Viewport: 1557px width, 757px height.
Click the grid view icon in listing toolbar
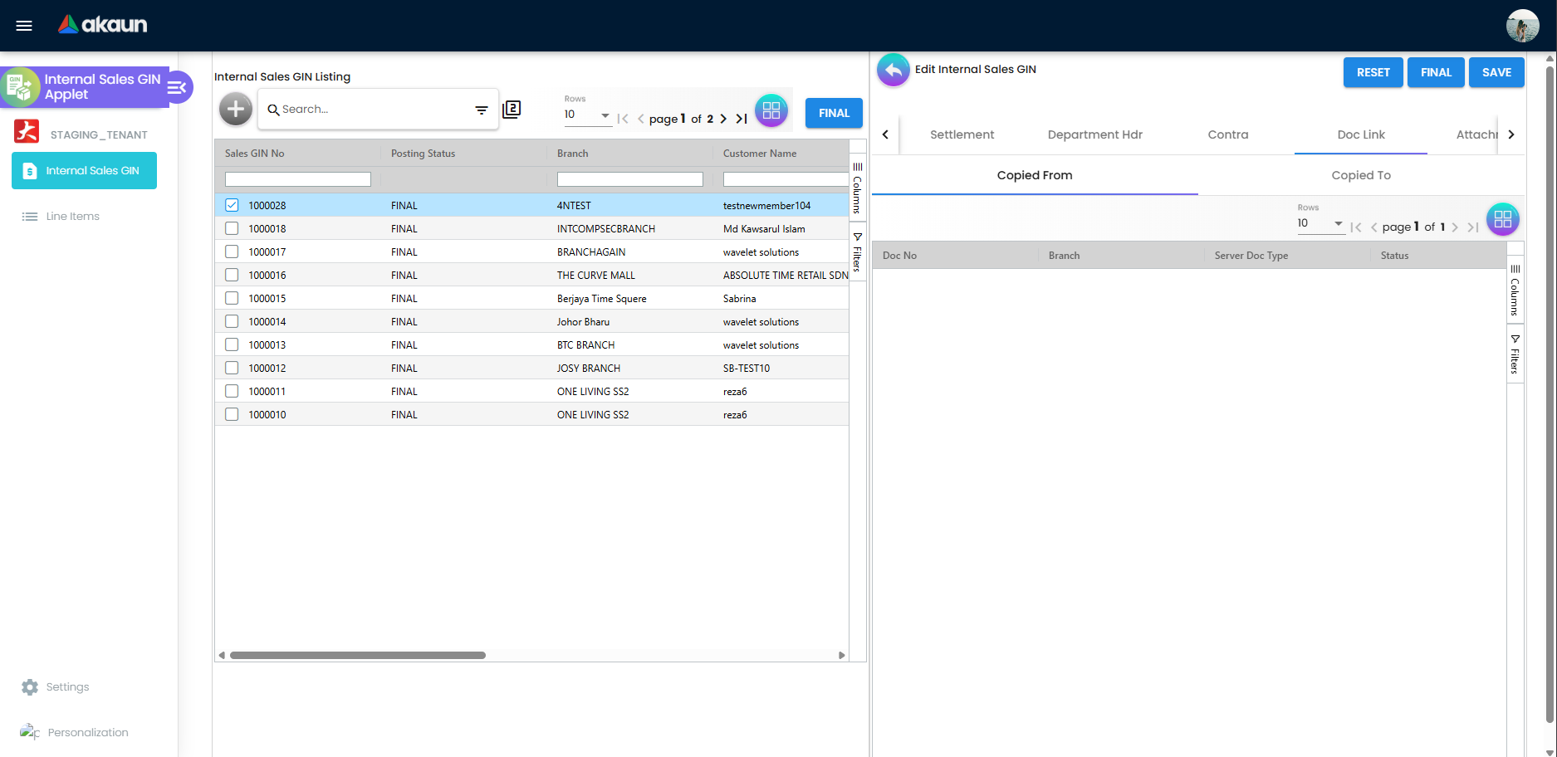(x=771, y=110)
